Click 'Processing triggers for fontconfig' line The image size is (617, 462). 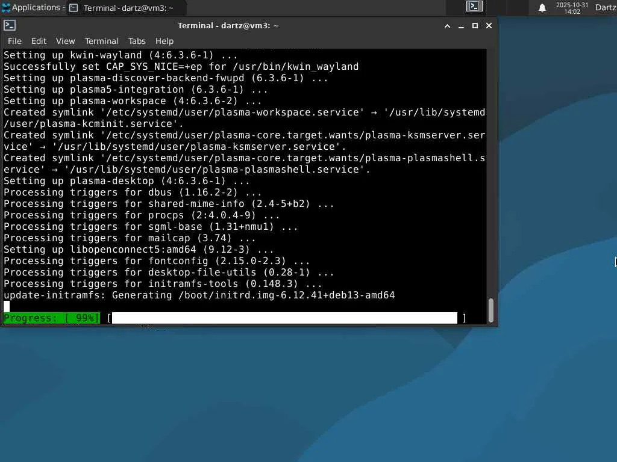pos(157,260)
